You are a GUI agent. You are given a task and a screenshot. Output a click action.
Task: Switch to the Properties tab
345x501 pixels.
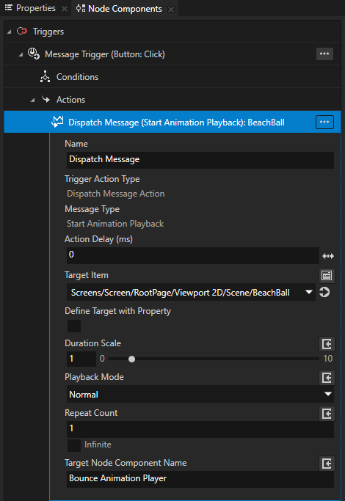click(x=35, y=8)
